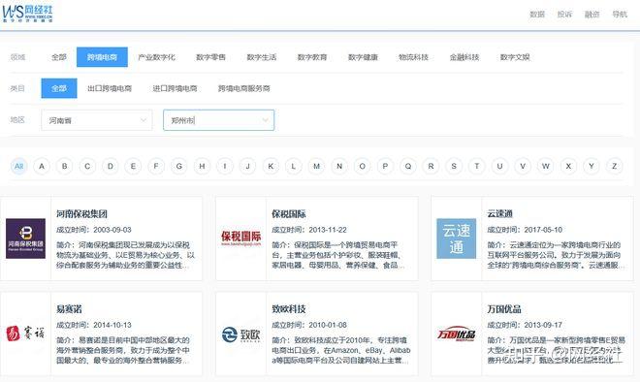The height and width of the screenshot is (382, 640).
Task: Filter companies by letter W
Action: pos(545,166)
